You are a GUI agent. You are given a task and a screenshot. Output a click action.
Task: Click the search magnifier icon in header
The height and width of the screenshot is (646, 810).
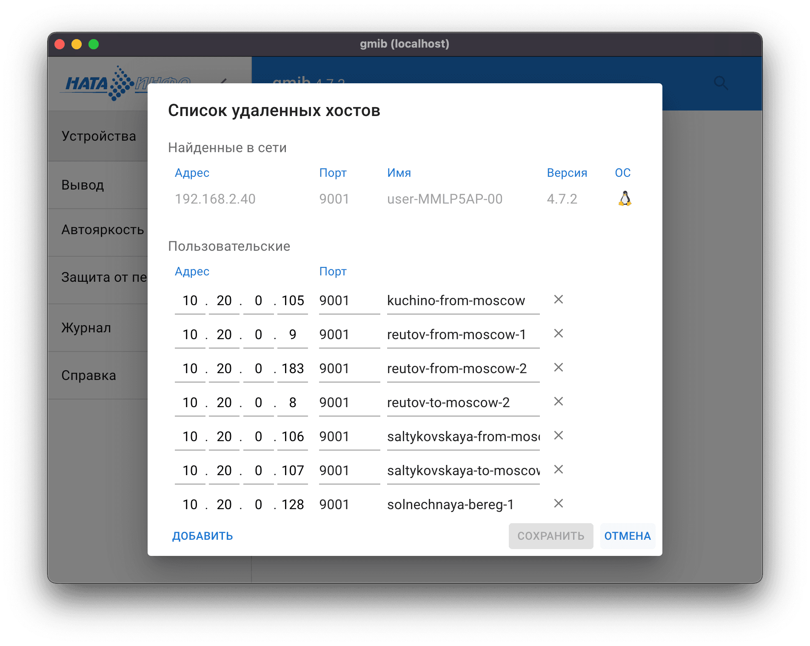coord(721,83)
